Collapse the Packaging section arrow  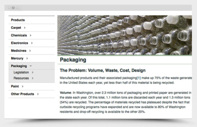[x=31, y=66]
